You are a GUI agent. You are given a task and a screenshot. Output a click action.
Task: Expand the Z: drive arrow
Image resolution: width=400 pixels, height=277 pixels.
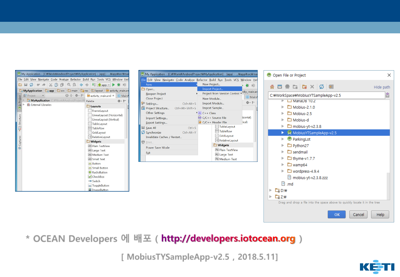(x=270, y=197)
